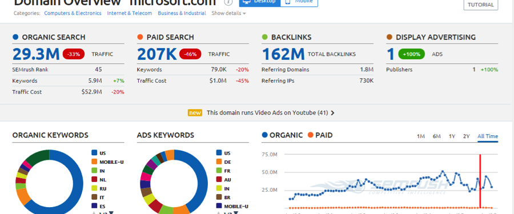Screen dimensions: 514x214
Task: Open the TUTORIAL button
Action: click(480, 5)
